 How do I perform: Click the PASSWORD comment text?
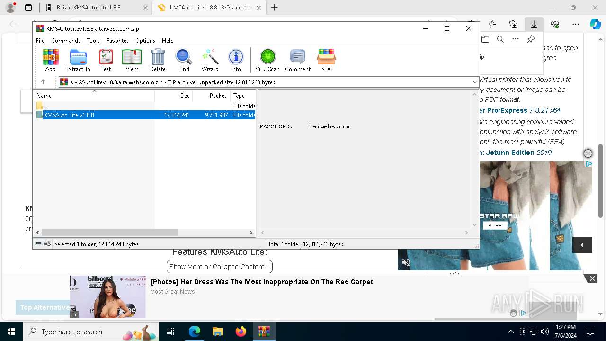(305, 126)
